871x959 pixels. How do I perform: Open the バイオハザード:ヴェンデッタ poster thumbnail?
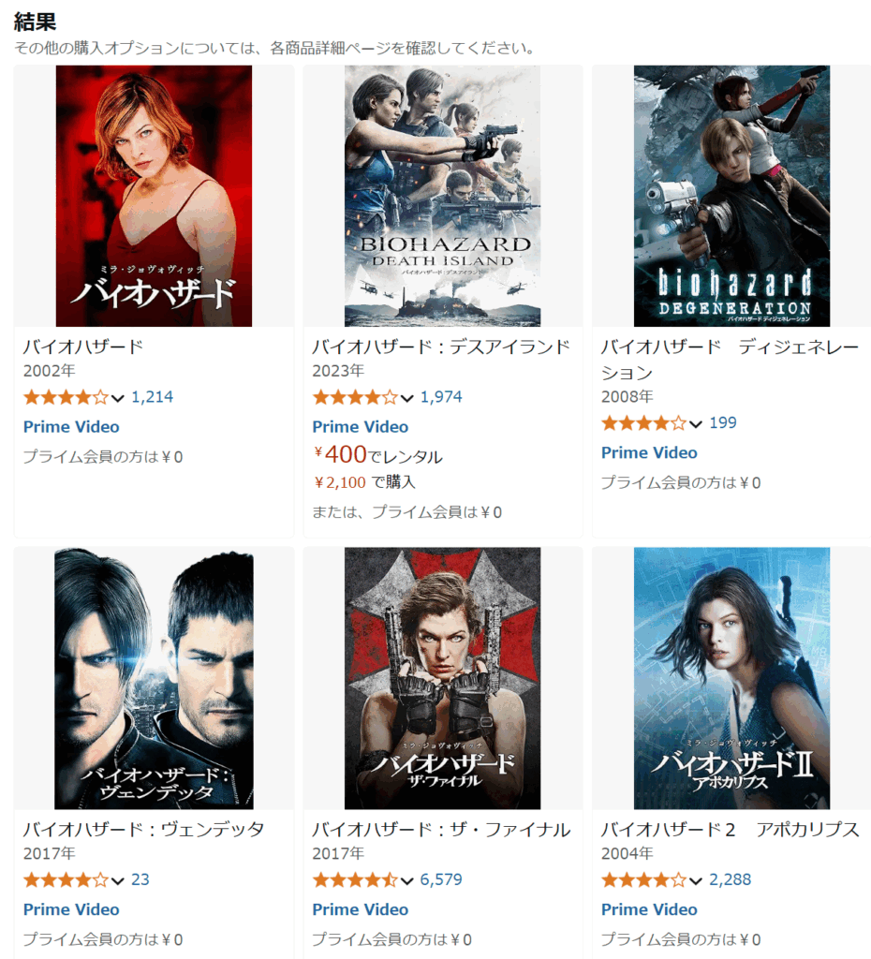click(x=154, y=678)
